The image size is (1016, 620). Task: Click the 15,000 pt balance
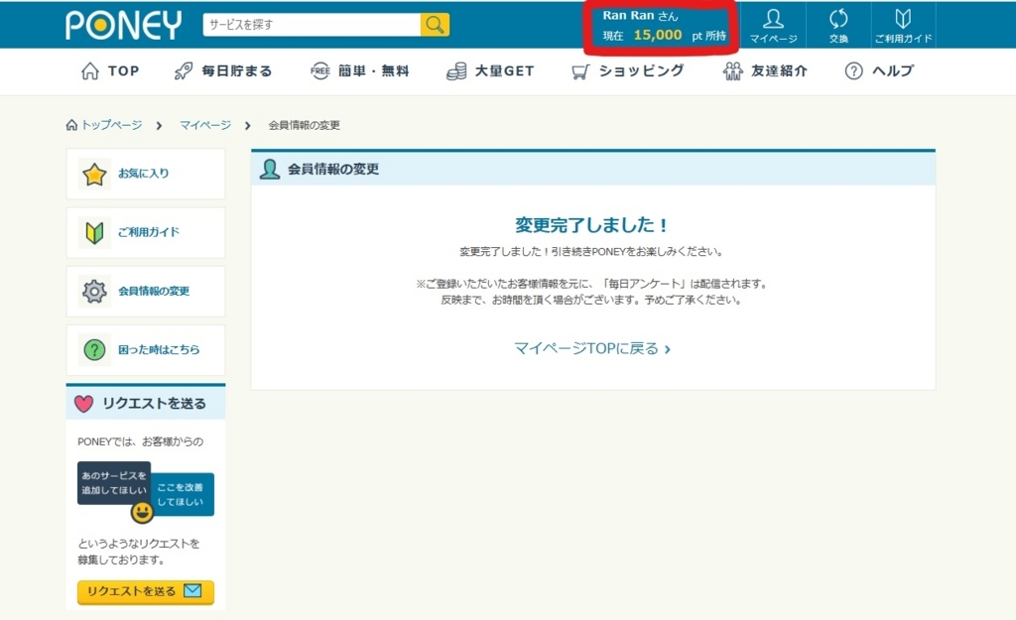tap(658, 35)
